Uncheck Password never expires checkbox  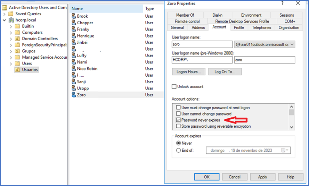point(179,120)
